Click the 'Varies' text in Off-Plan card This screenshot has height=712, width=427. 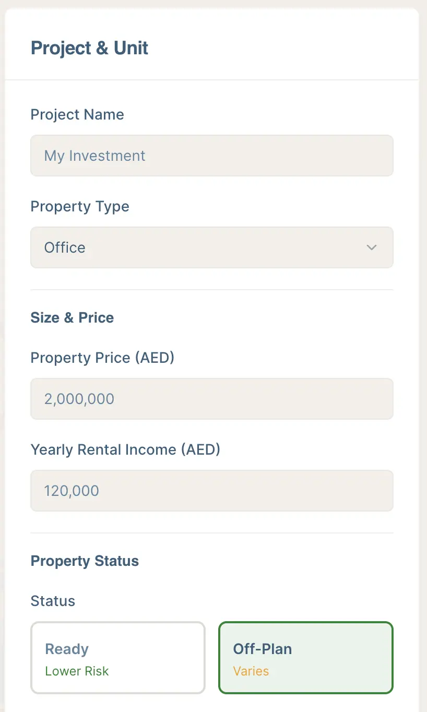click(x=251, y=671)
